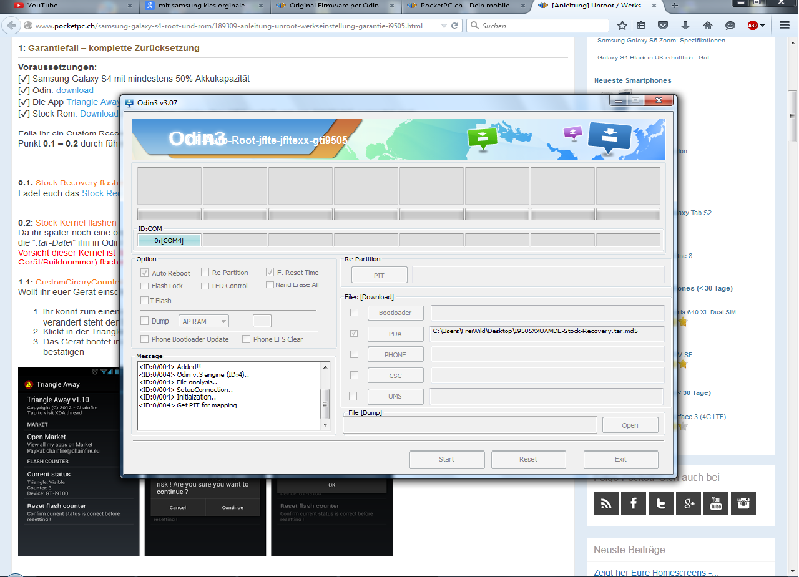Click the PDA file select button
Image resolution: width=799 pixels, height=577 pixels.
coord(395,334)
